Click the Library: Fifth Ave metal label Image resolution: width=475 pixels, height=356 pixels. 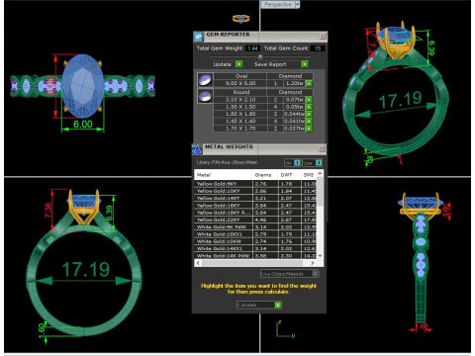point(227,162)
